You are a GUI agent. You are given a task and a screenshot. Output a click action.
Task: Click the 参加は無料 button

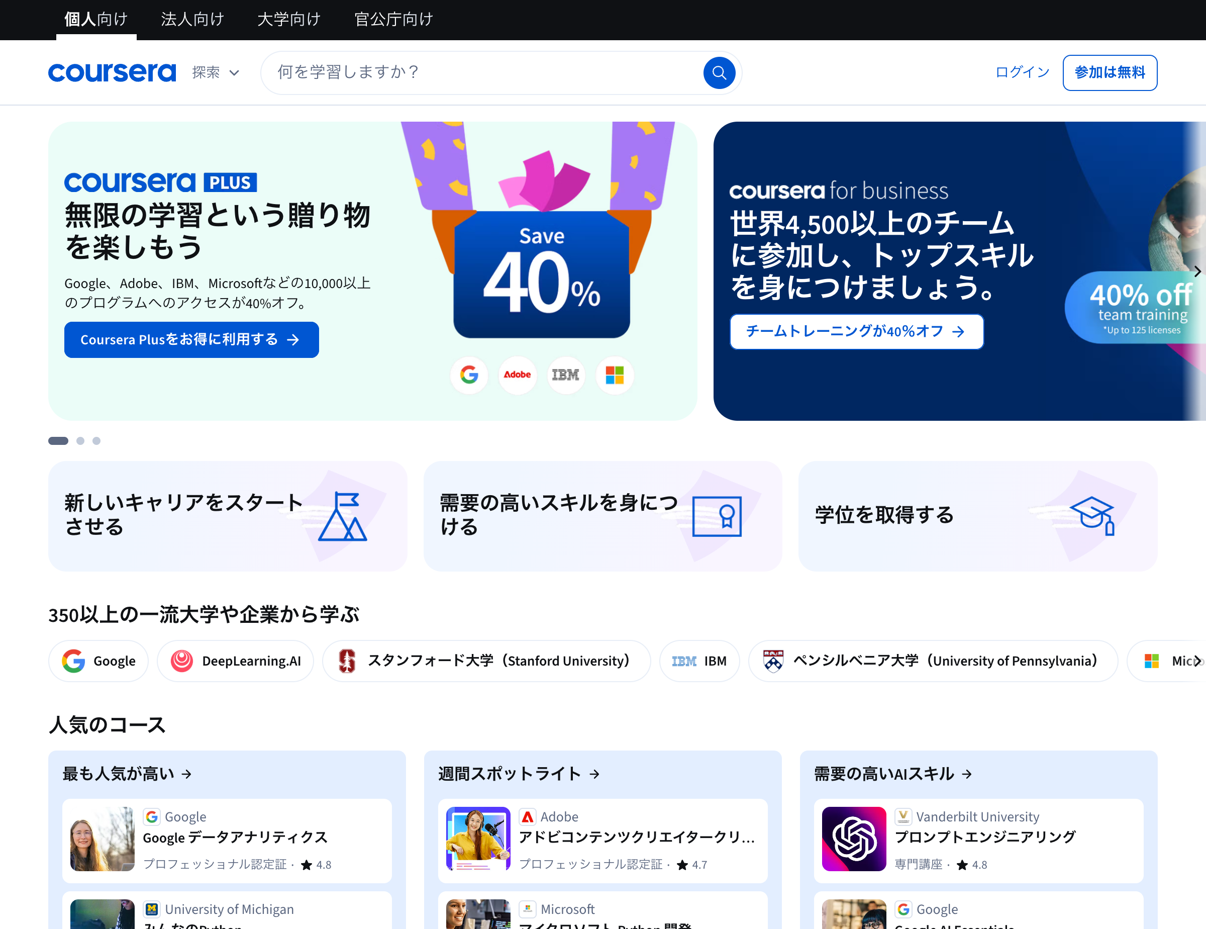1110,72
